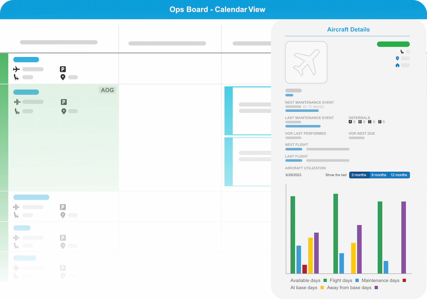427x299 pixels.
Task: Switch to the '12 months' utilization tab
Action: [x=399, y=175]
